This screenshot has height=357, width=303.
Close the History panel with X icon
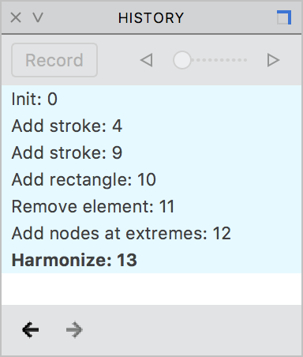[x=16, y=18]
